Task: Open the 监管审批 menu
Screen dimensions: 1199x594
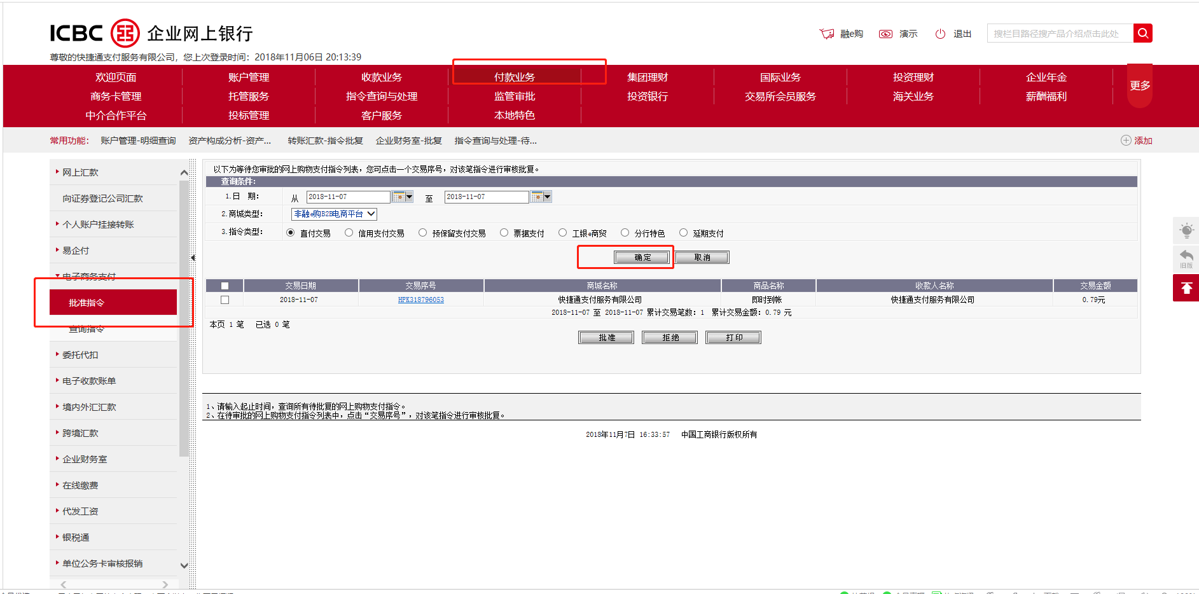Action: 515,96
